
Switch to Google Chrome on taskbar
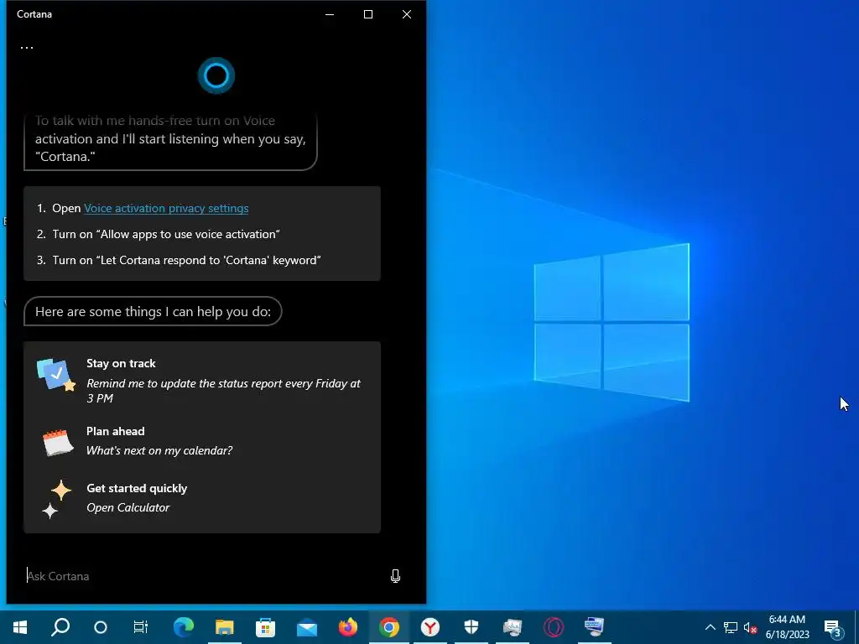[x=389, y=627]
